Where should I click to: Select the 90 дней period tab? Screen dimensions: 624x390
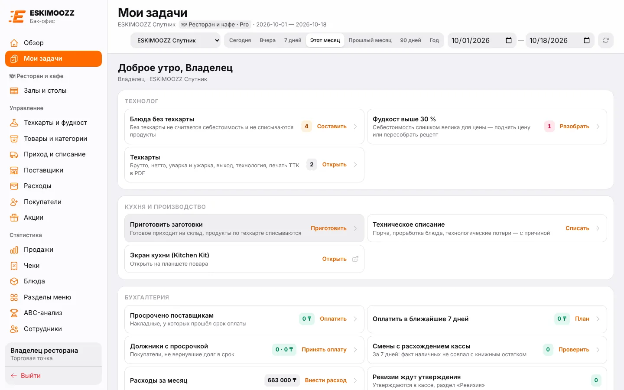point(411,40)
